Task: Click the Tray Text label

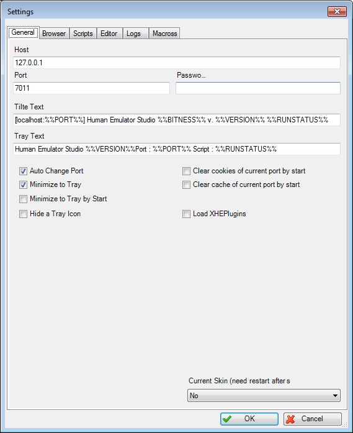Action: pyautogui.click(x=29, y=136)
